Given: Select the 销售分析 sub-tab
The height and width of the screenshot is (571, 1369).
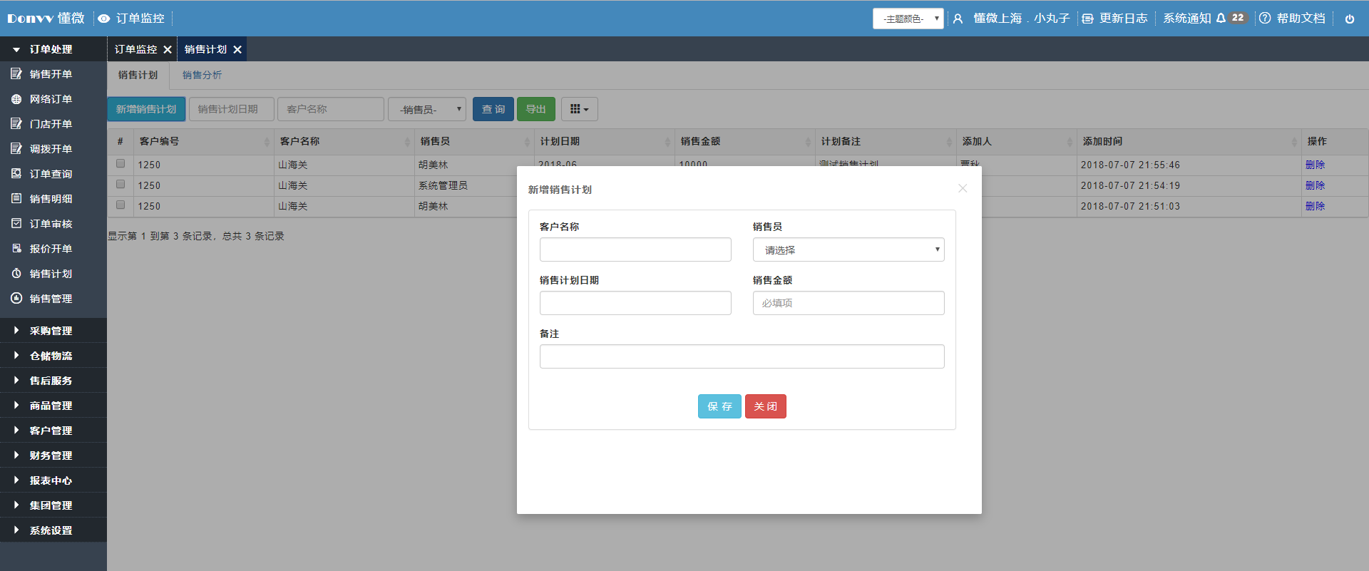Looking at the screenshot, I should click(x=202, y=75).
